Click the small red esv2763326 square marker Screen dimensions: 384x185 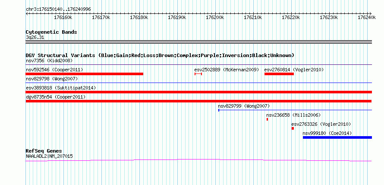(x=293, y=128)
